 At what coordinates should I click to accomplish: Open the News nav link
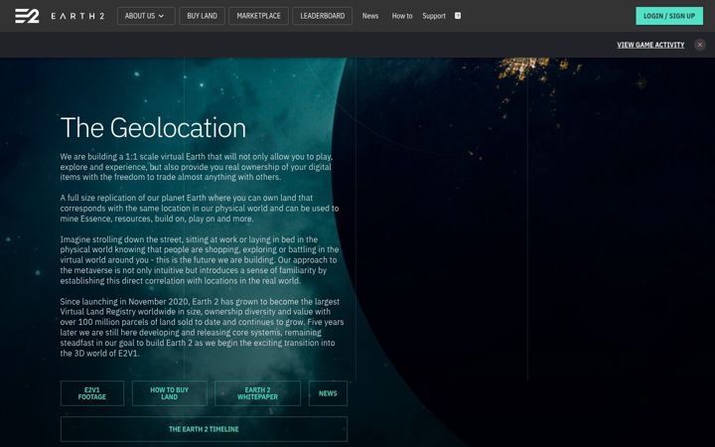(370, 16)
